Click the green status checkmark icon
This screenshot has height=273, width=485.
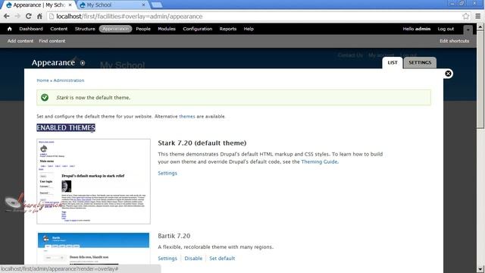pyautogui.click(x=45, y=98)
